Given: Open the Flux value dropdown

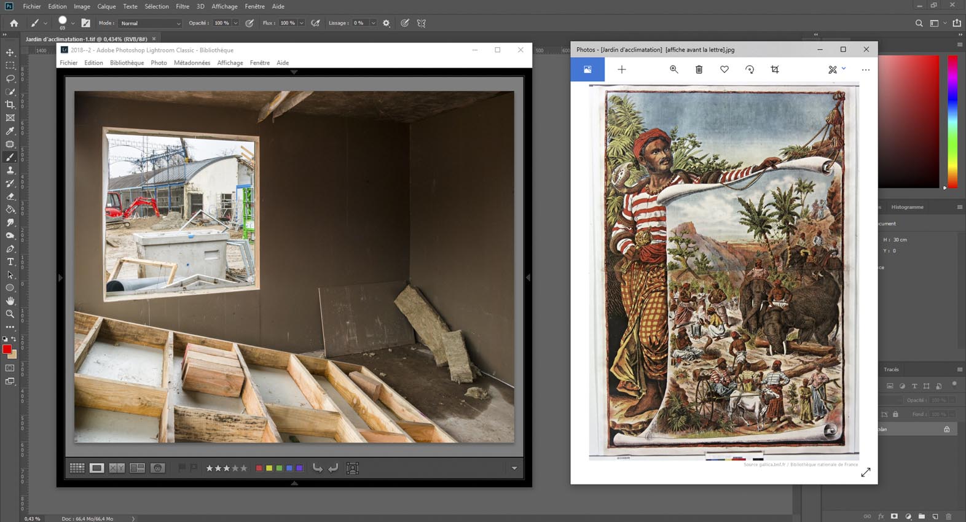Looking at the screenshot, I should tap(301, 23).
